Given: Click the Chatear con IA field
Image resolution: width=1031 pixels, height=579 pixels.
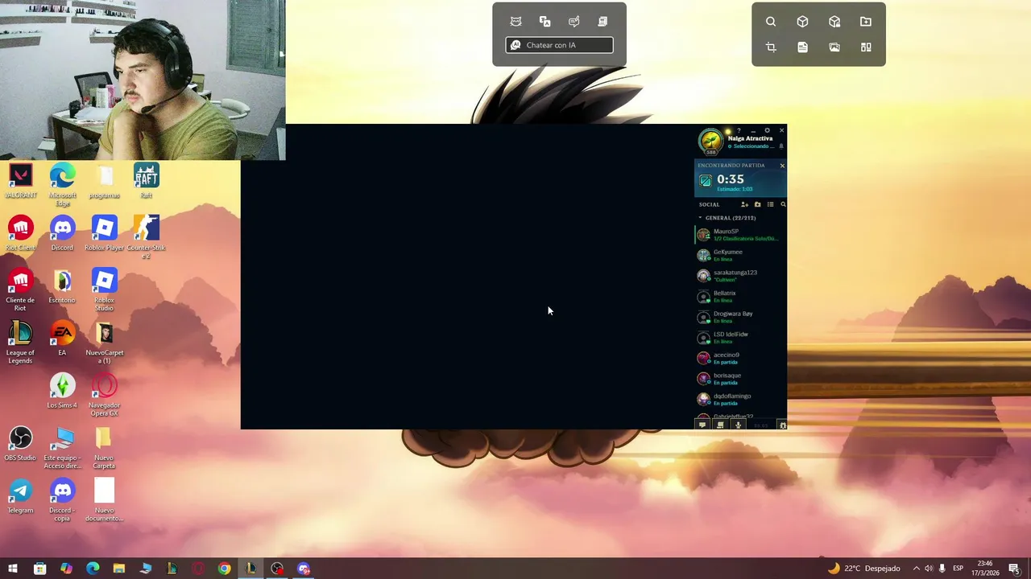Looking at the screenshot, I should point(559,45).
